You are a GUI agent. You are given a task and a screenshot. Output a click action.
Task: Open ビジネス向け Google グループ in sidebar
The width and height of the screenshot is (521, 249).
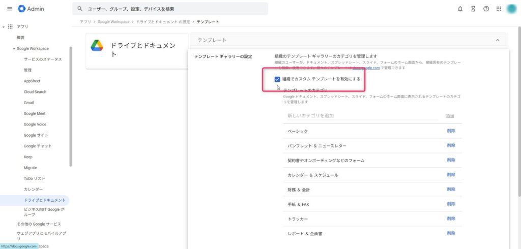pyautogui.click(x=44, y=212)
